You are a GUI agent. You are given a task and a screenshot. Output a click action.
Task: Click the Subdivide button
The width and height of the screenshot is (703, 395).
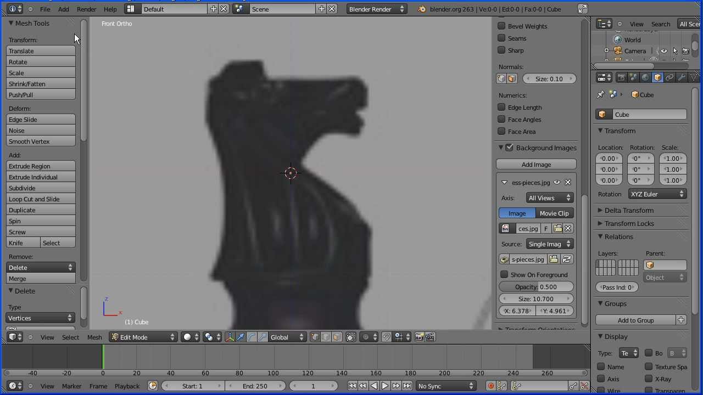(41, 188)
